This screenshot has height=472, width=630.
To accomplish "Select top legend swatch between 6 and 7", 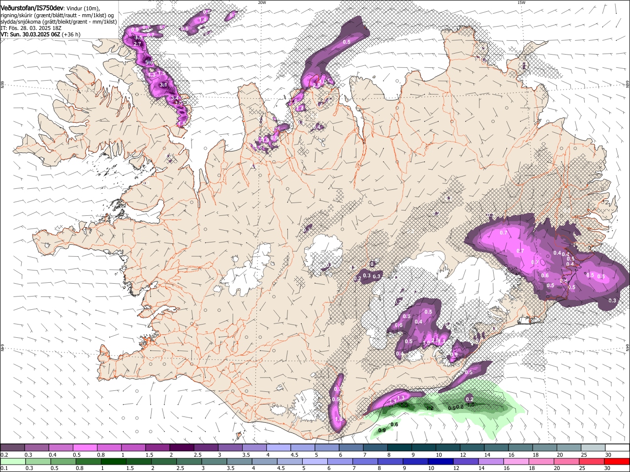I will point(350,448).
